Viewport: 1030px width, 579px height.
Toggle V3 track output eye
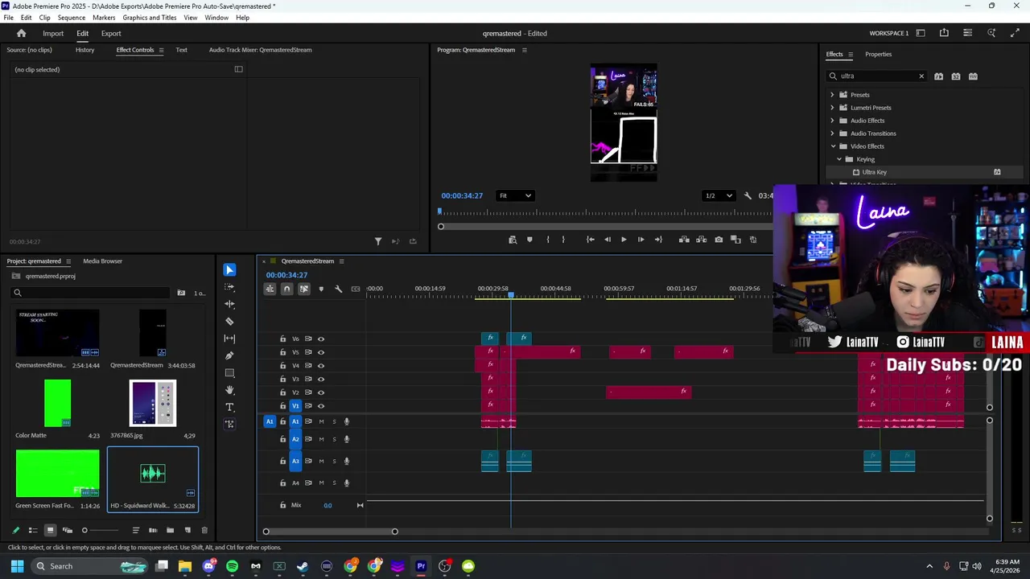click(x=321, y=379)
